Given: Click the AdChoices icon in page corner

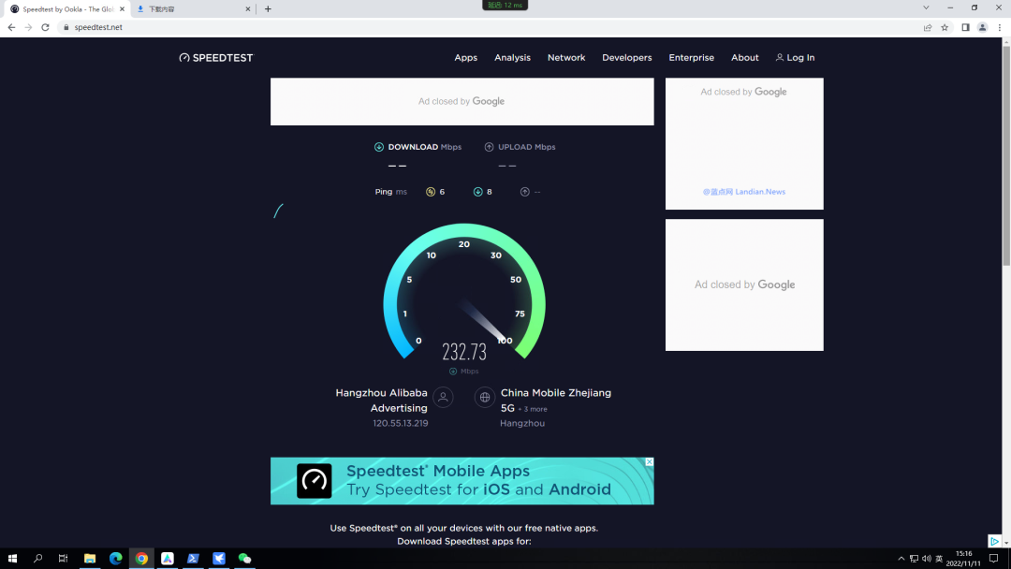Looking at the screenshot, I should coord(994,541).
